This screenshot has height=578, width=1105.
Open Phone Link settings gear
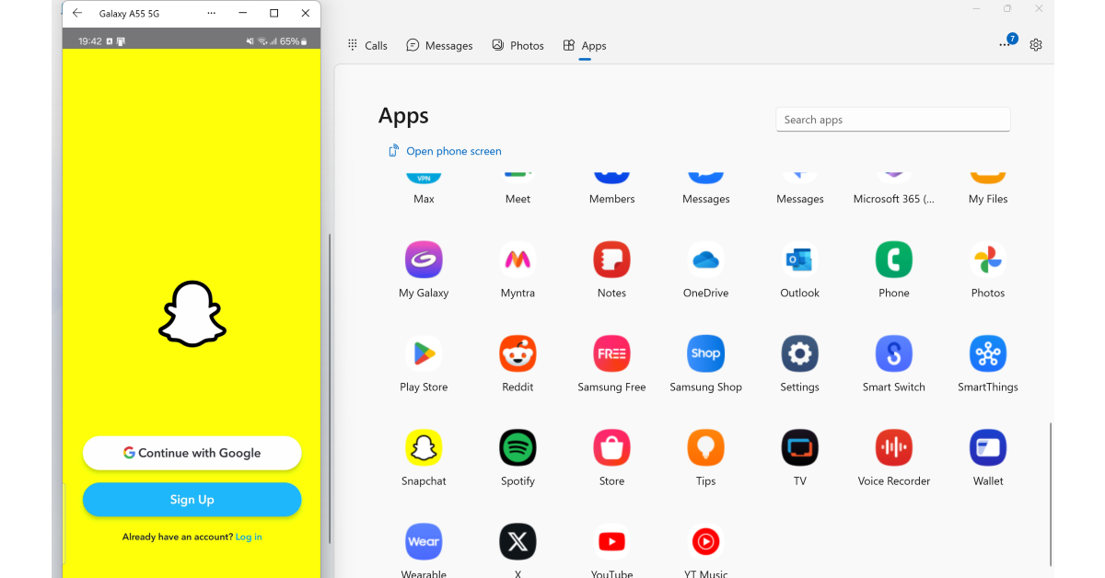pyautogui.click(x=1036, y=45)
